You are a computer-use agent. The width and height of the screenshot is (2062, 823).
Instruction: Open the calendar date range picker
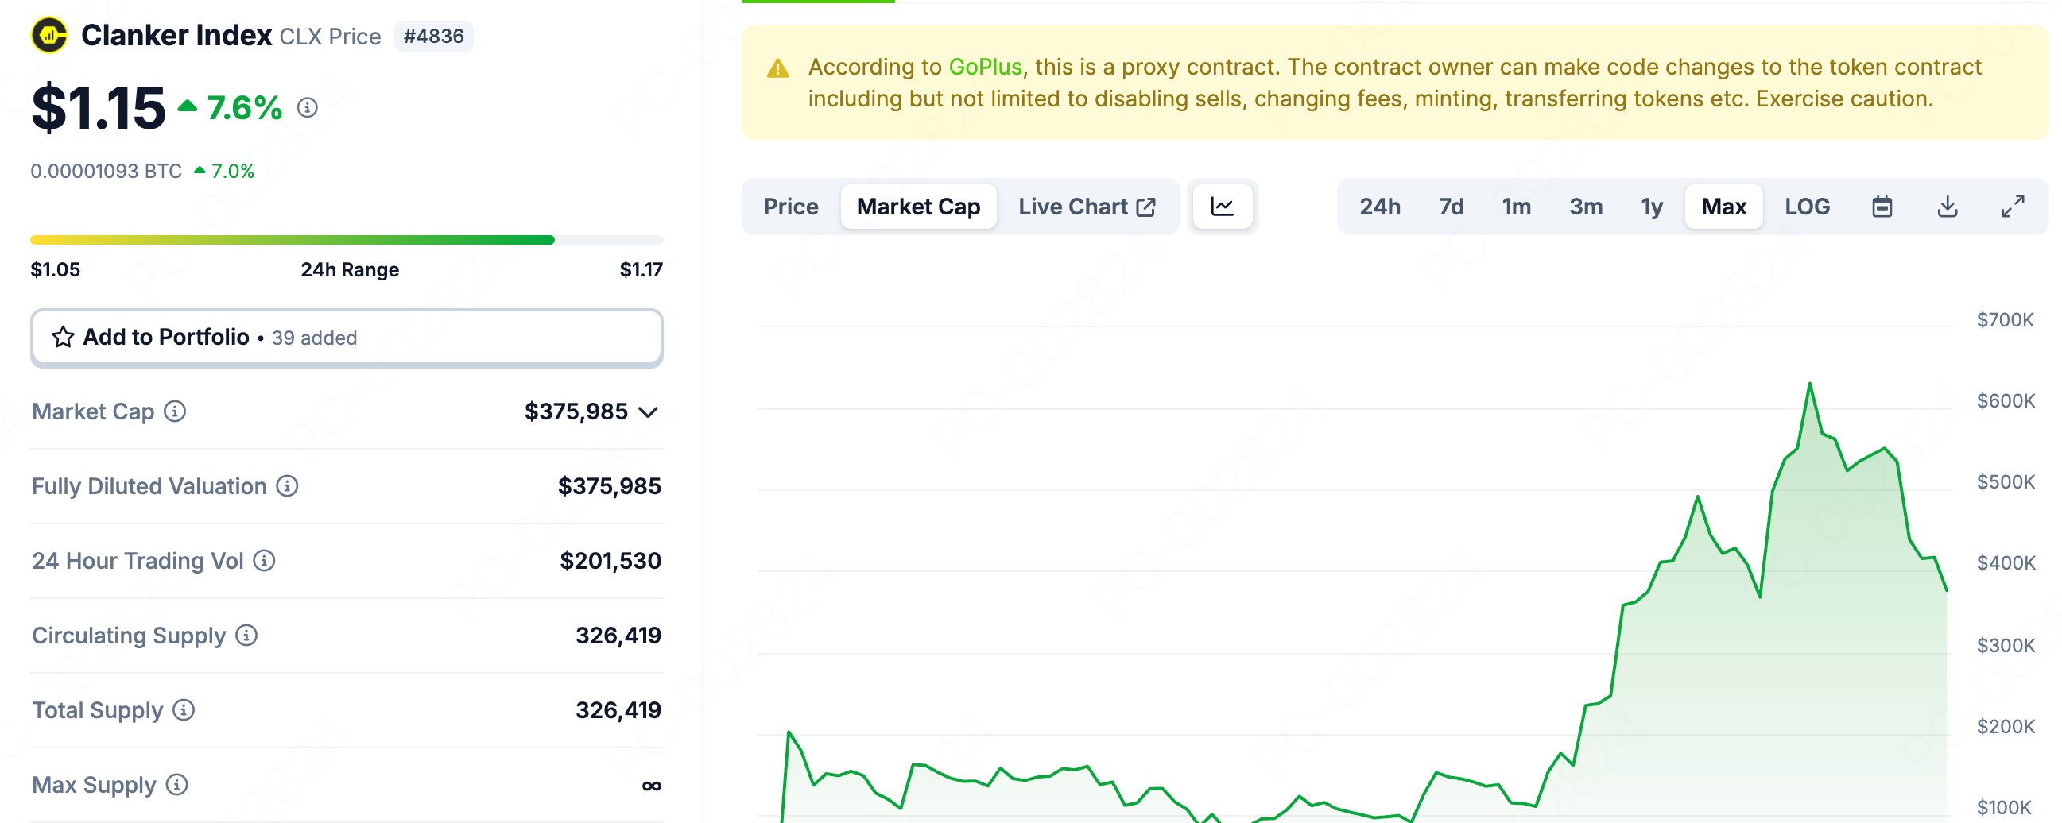click(1882, 207)
